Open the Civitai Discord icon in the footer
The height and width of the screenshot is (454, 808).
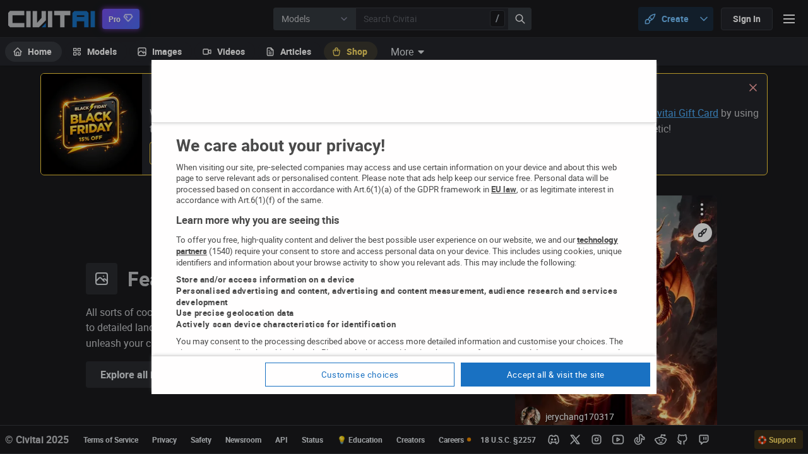tap(553, 439)
